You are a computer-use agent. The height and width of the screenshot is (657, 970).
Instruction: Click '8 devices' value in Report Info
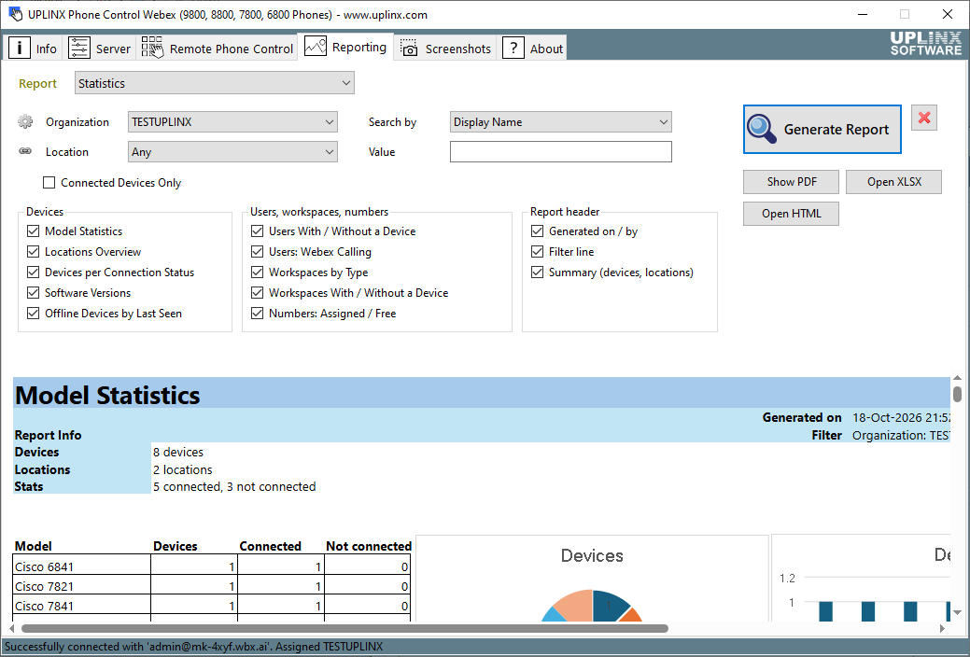click(x=178, y=453)
